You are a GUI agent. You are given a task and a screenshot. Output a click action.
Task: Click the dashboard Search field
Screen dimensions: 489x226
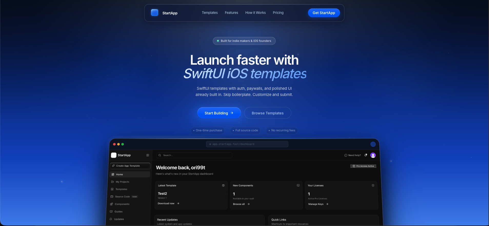point(194,155)
